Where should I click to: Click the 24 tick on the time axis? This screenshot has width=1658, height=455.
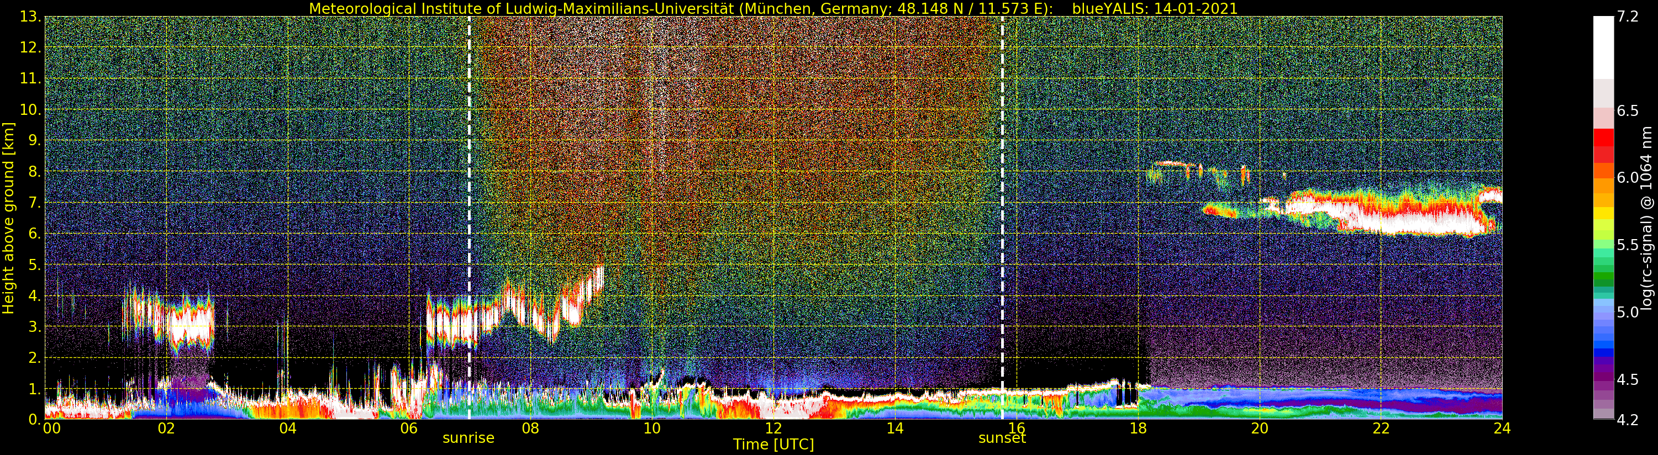[1502, 428]
